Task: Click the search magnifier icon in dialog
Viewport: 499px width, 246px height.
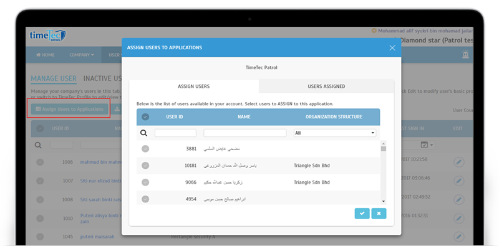Action: tap(144, 133)
